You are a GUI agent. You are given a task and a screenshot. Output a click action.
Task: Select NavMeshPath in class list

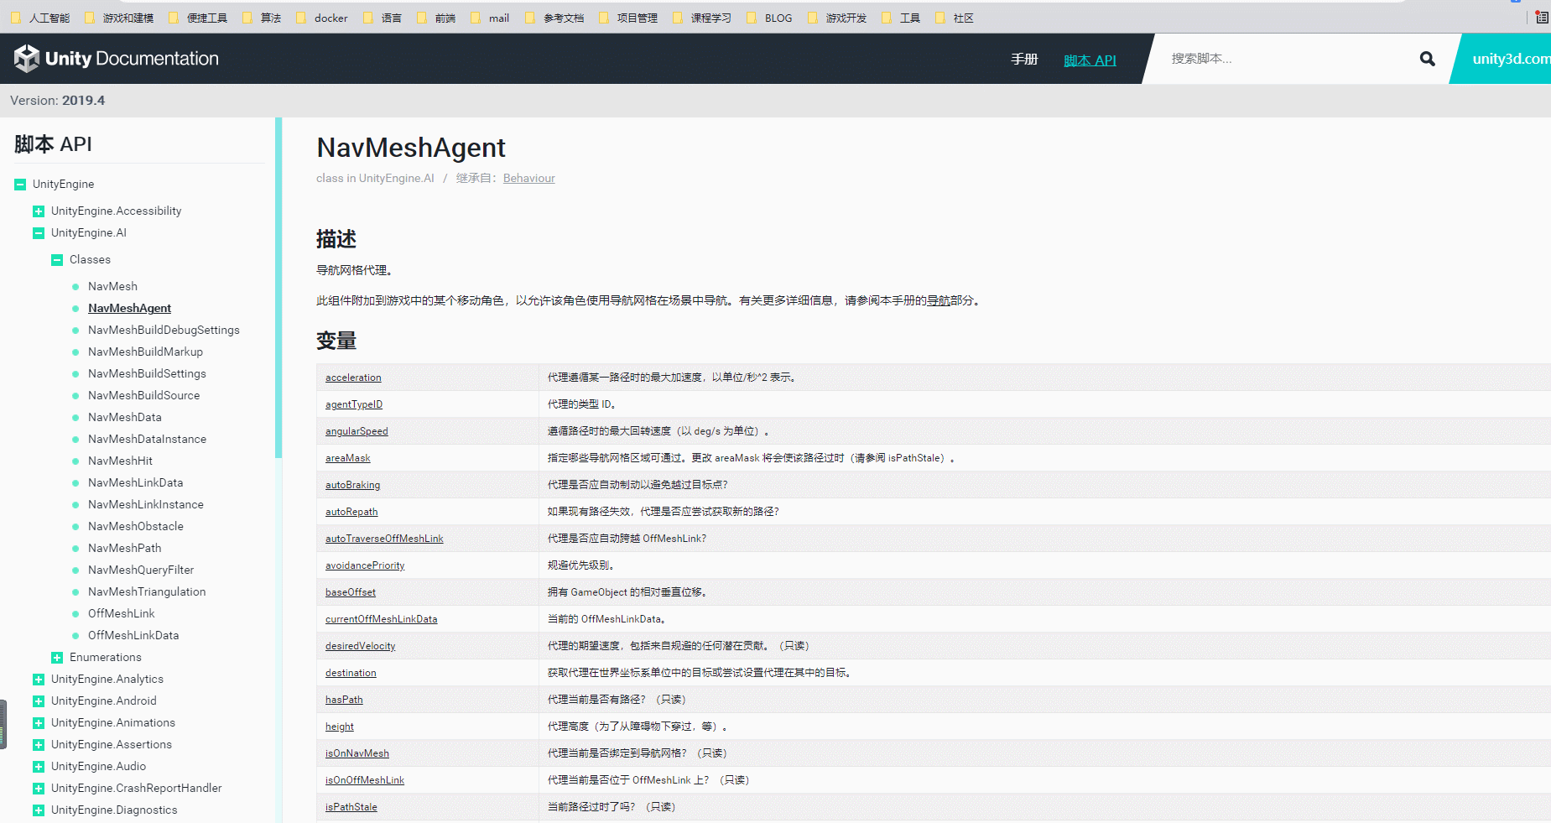coord(125,548)
